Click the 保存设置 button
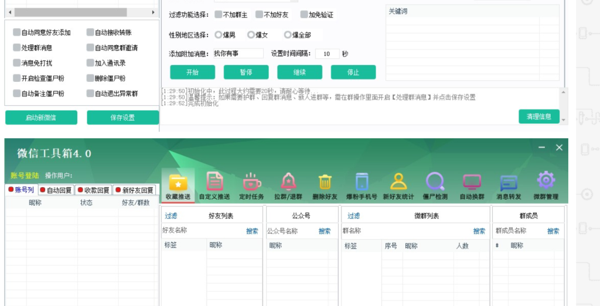The width and height of the screenshot is (600, 306). (123, 118)
